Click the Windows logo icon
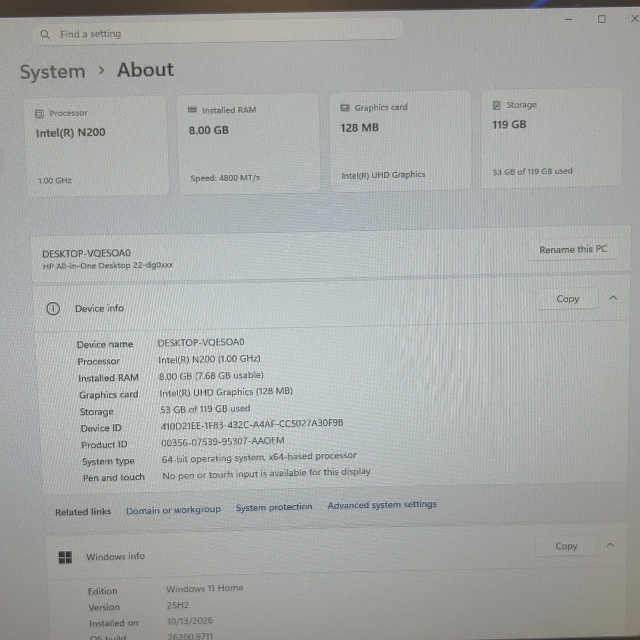 (x=65, y=558)
